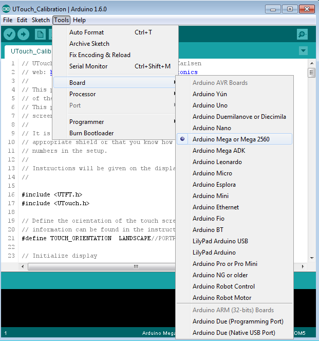Select Arduino Duemilanove or Diecimila board
Screen dimensions: 319x341
235,117
